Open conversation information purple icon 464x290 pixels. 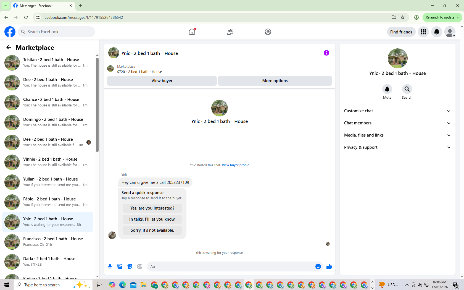(x=326, y=53)
